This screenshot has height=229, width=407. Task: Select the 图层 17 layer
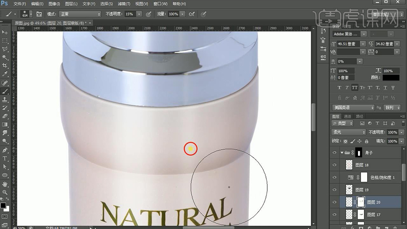tap(373, 215)
